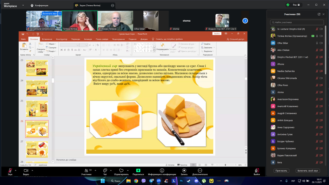Click the Record (Запись) icon
Image resolution: width=329 pixels, height=185 pixels.
point(184,171)
